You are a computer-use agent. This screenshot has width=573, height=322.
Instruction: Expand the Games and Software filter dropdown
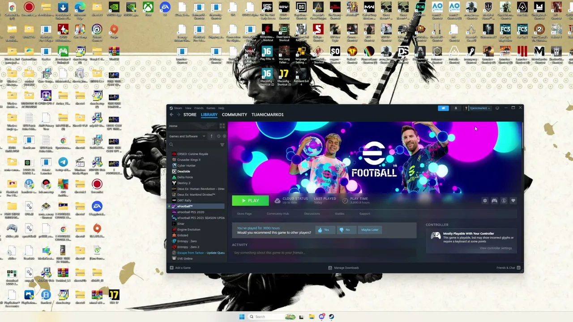point(187,136)
